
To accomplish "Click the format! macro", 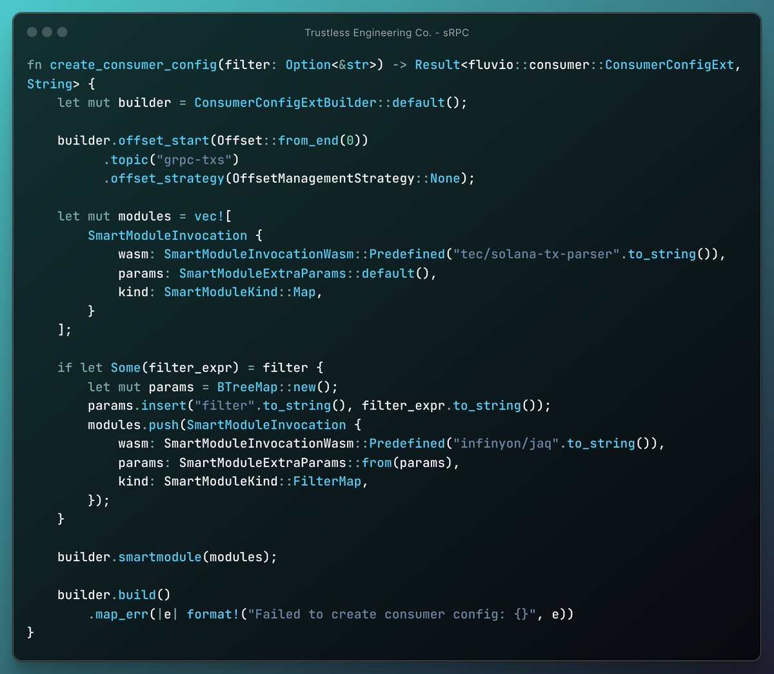I will click(213, 614).
